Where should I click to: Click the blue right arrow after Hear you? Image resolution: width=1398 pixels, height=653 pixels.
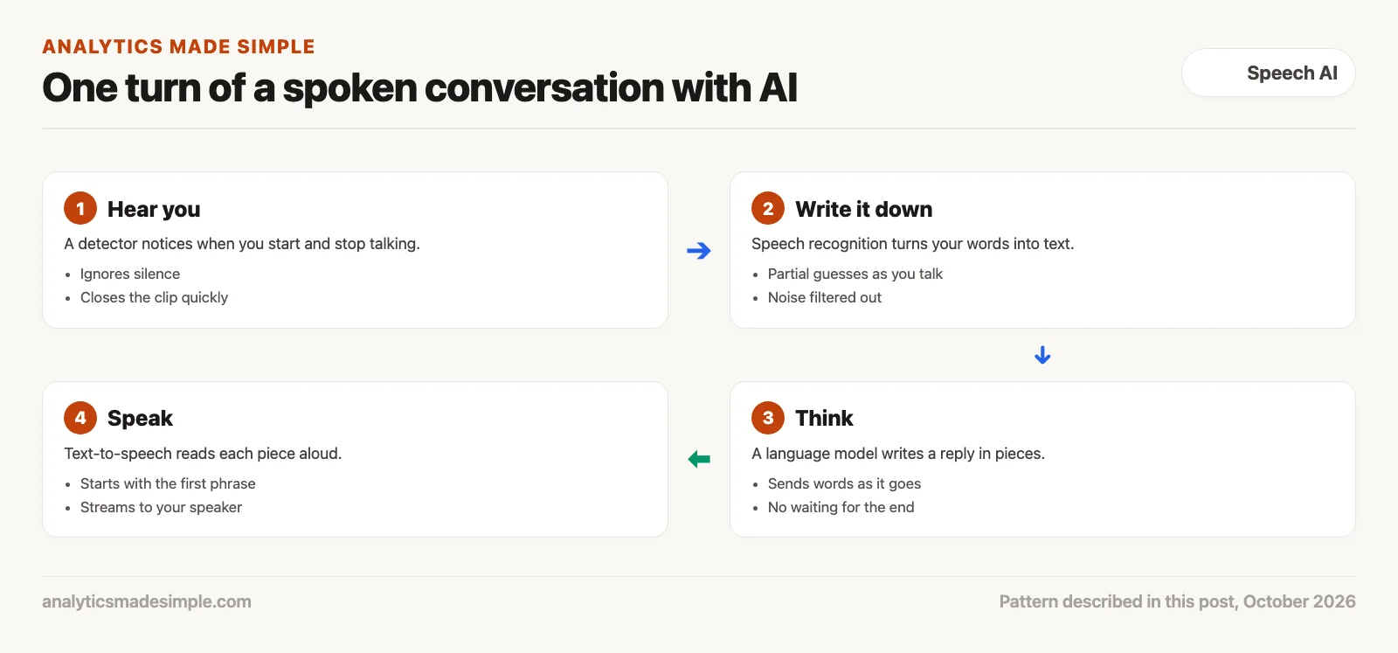click(699, 251)
